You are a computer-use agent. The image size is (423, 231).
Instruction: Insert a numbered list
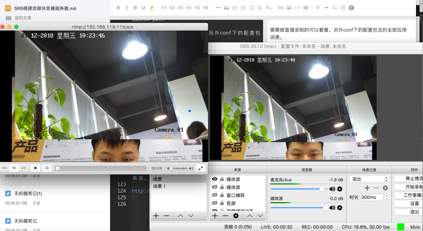pos(243,8)
